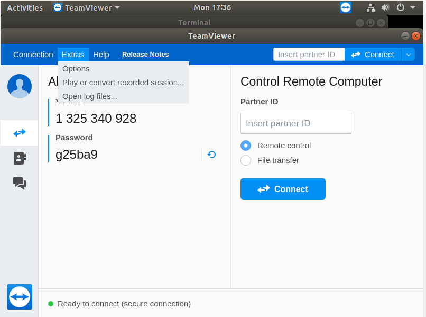Image resolution: width=426 pixels, height=317 pixels.
Task: Close the TeamViewer window
Action: [415, 36]
